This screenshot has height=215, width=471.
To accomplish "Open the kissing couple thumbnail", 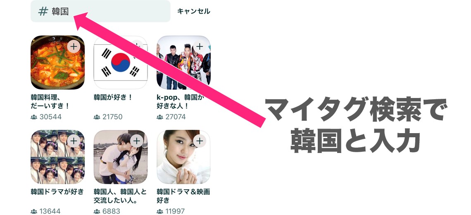I will click(121, 157).
